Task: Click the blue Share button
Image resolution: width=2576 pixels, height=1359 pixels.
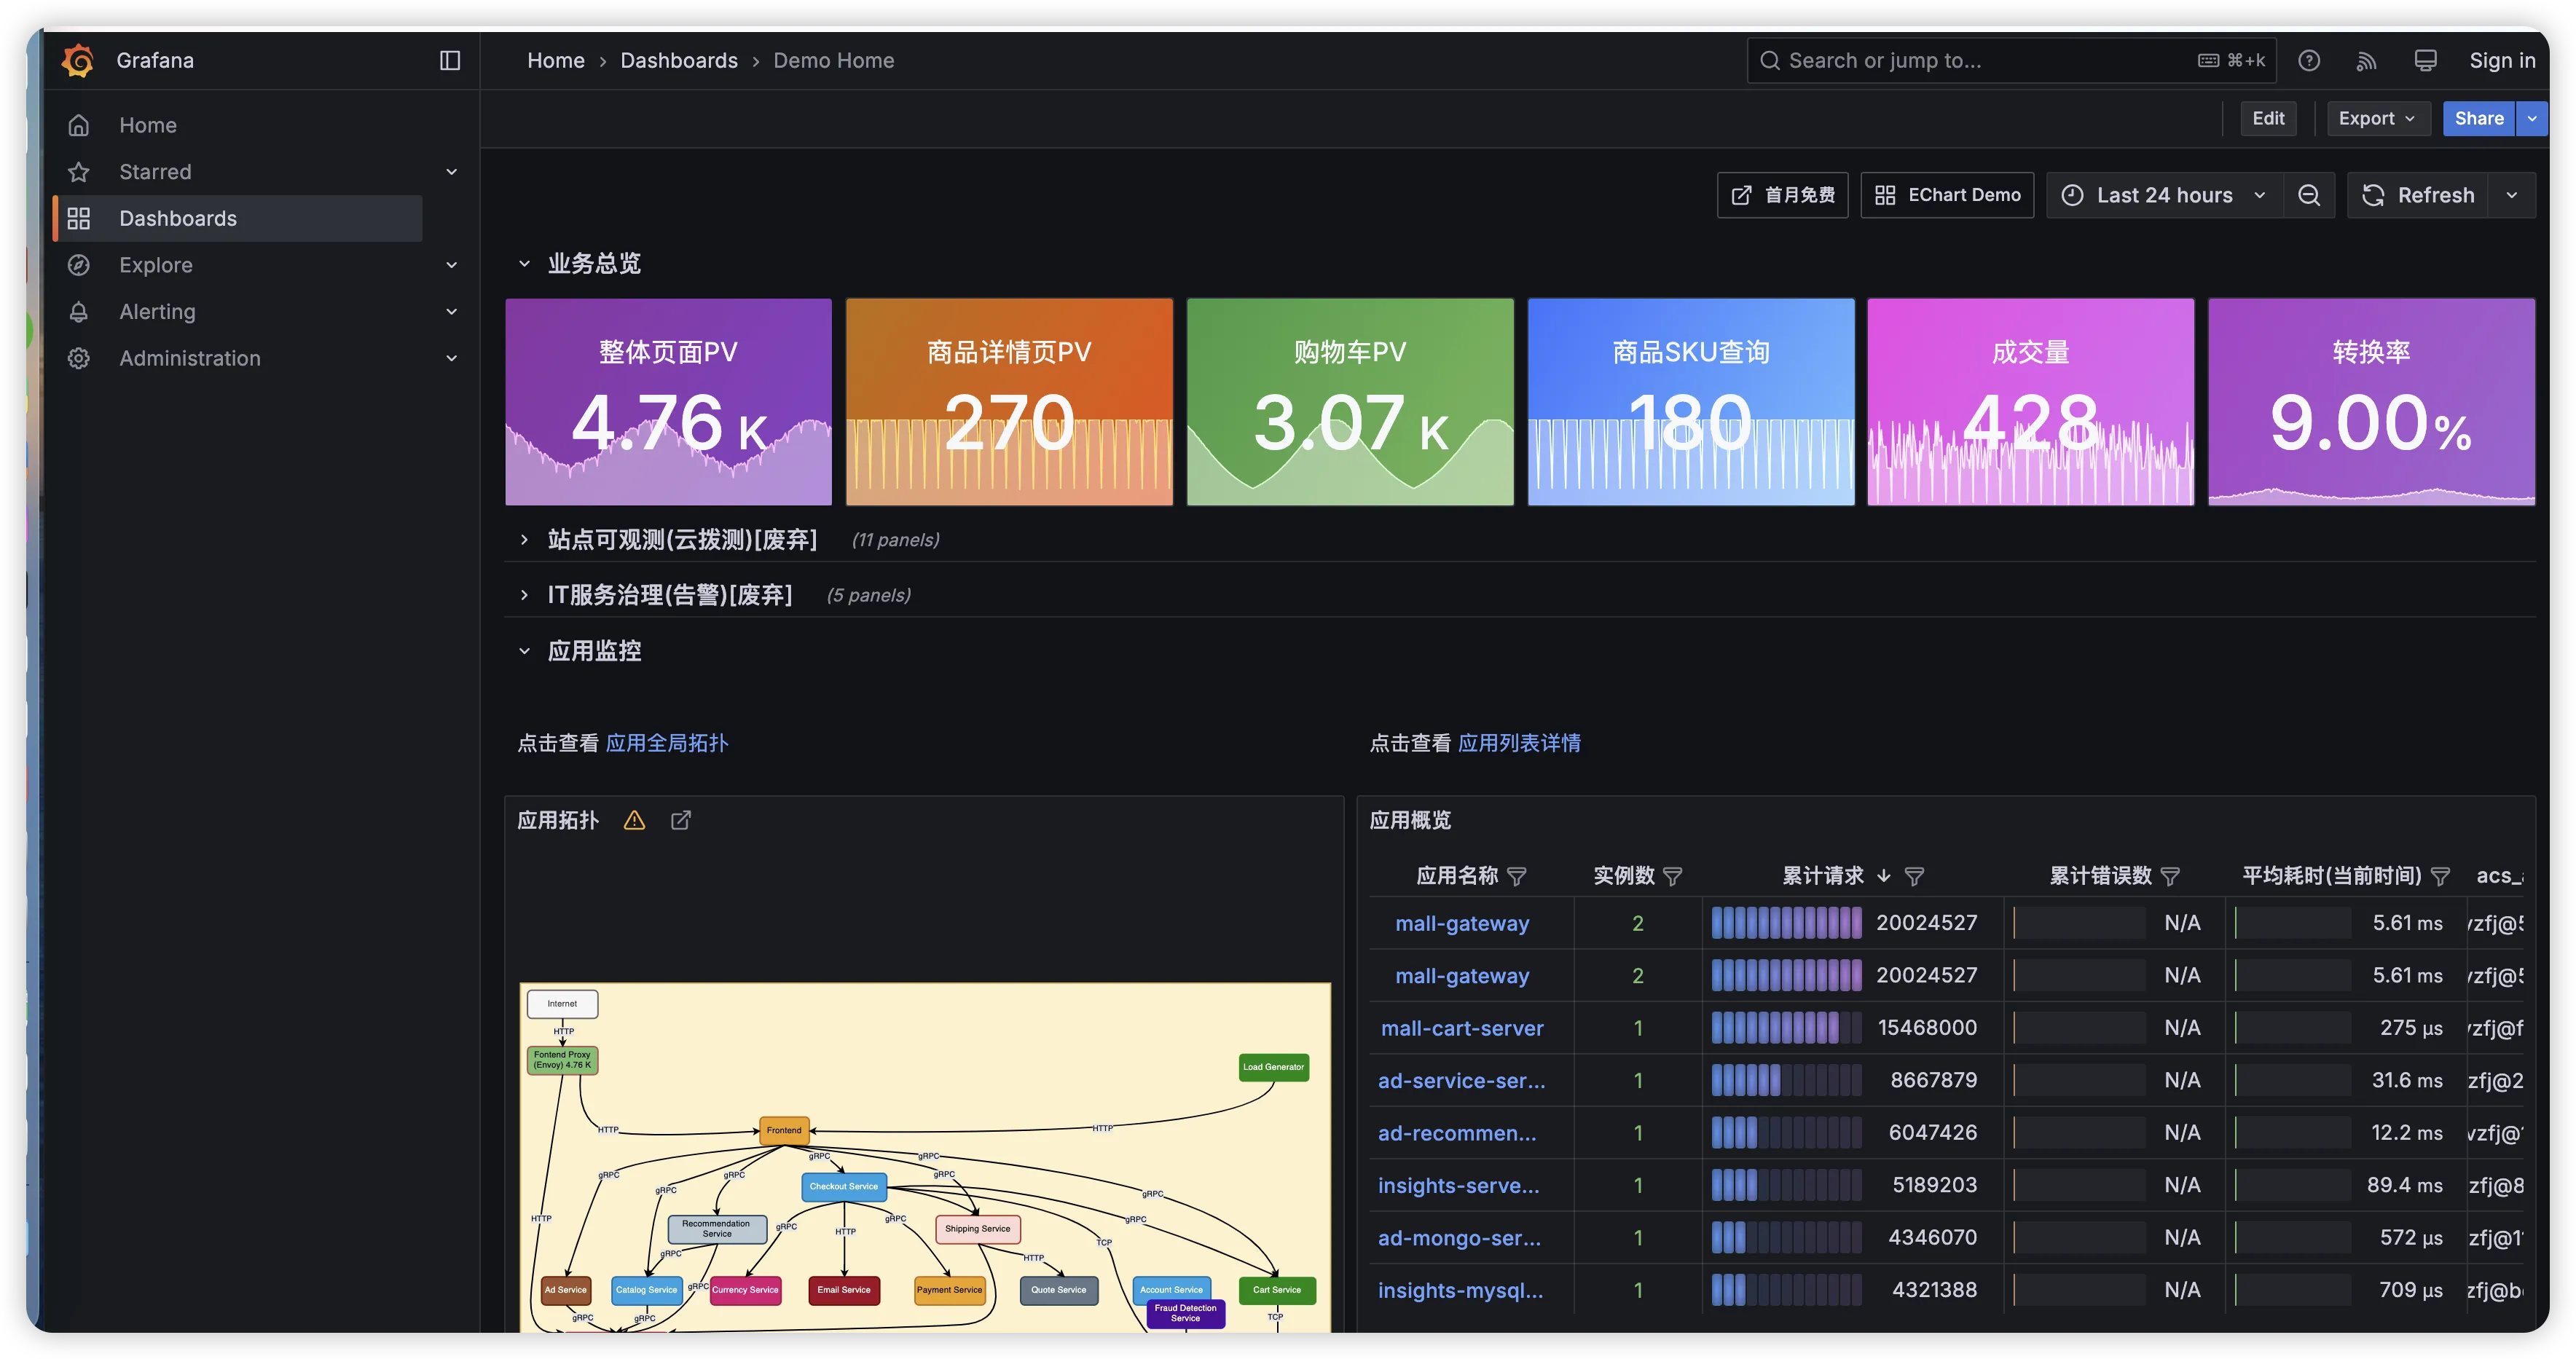Action: pos(2478,118)
